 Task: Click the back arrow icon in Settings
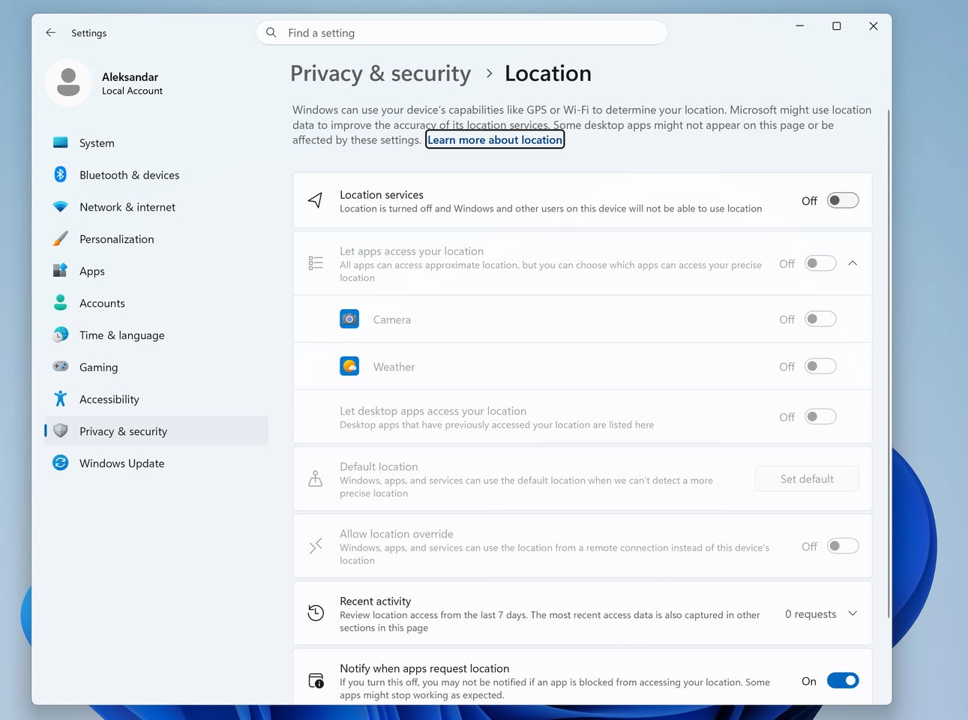coord(50,33)
